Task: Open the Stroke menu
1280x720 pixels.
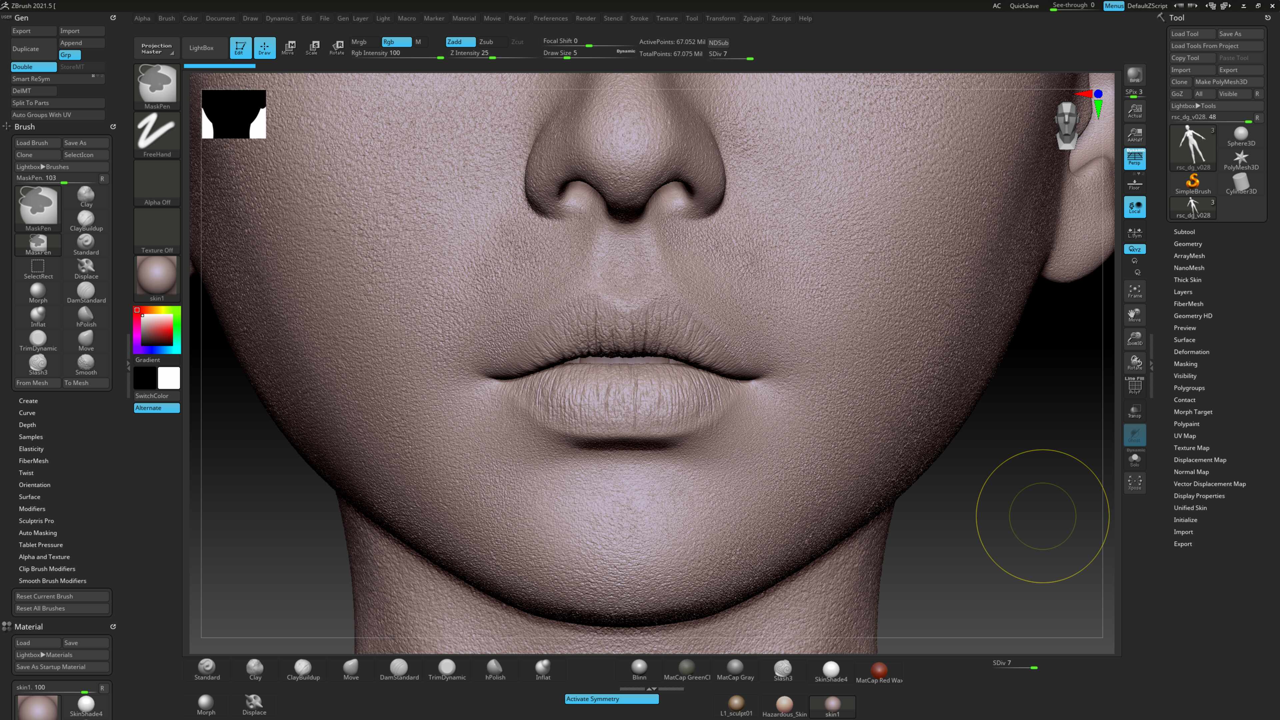Action: (x=639, y=18)
